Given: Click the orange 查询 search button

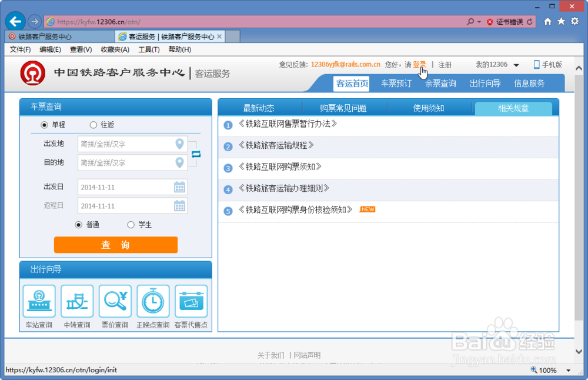Looking at the screenshot, I should 116,245.
